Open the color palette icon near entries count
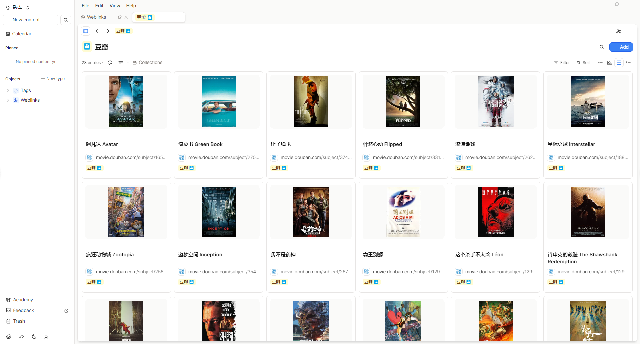The image size is (640, 344). pos(110,63)
